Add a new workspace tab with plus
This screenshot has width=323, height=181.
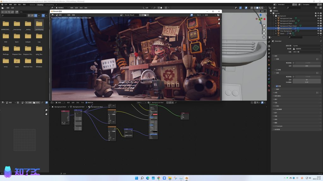pos(56,5)
